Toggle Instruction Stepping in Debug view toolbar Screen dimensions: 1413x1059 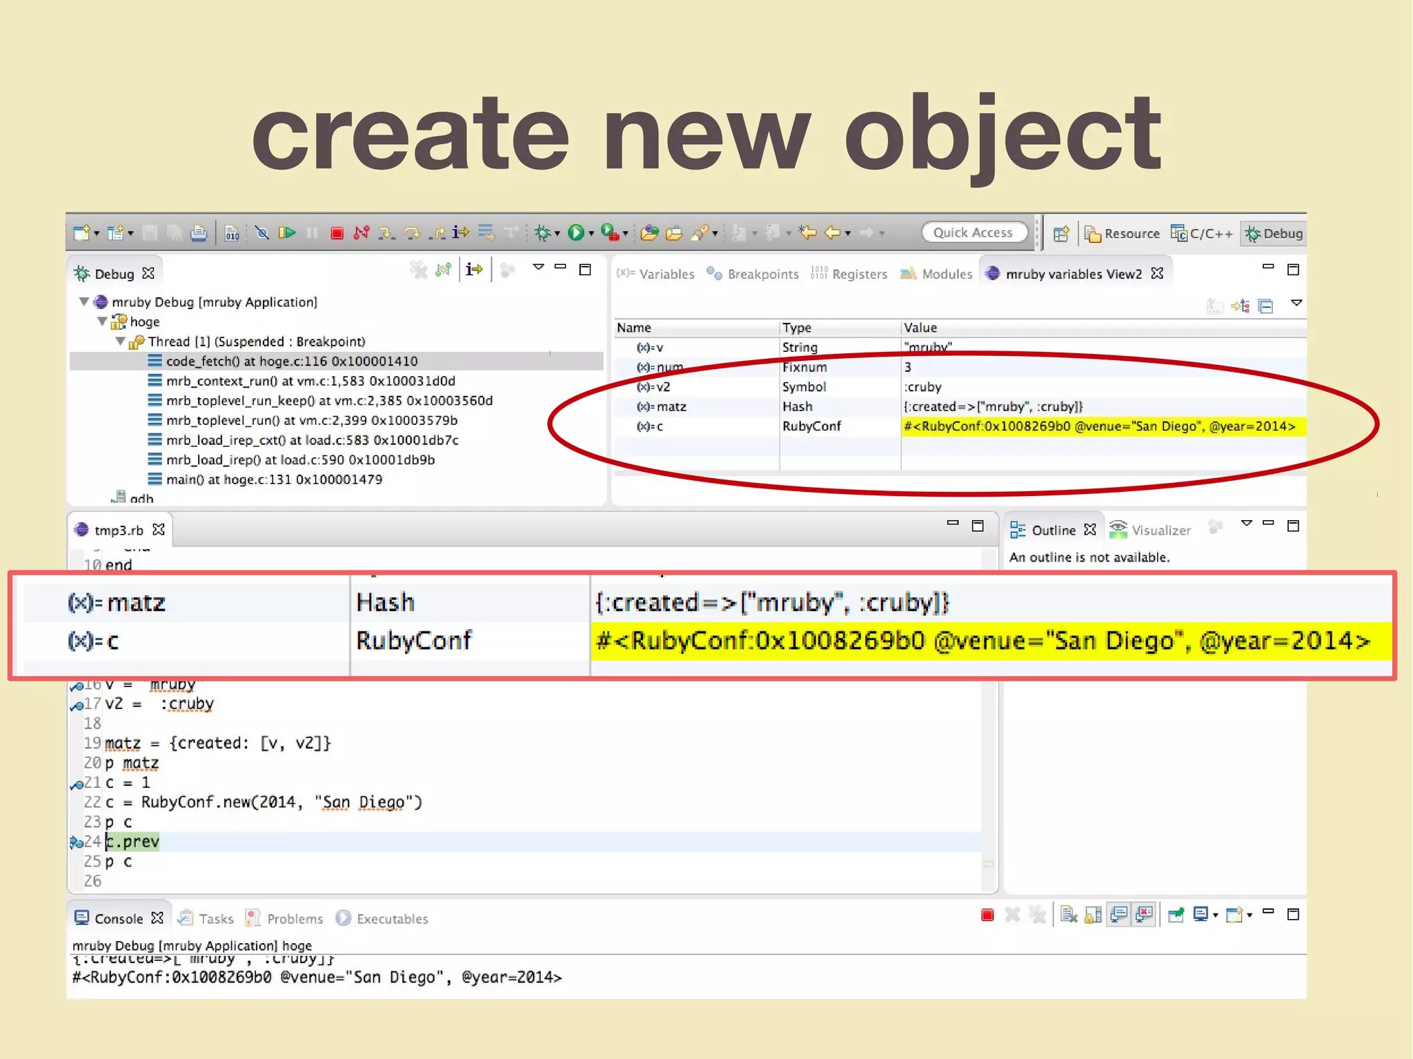coord(474,269)
